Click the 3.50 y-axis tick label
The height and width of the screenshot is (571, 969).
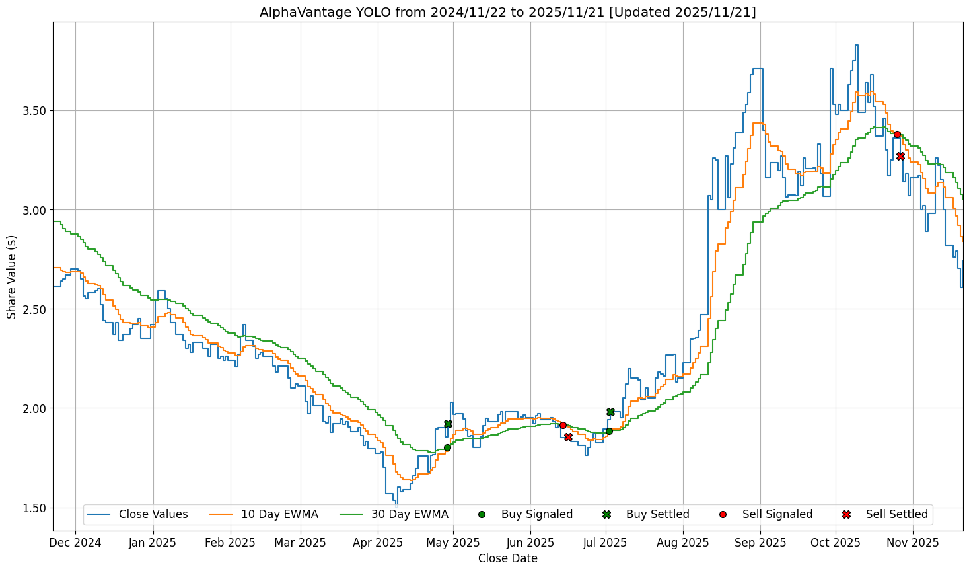pos(33,110)
